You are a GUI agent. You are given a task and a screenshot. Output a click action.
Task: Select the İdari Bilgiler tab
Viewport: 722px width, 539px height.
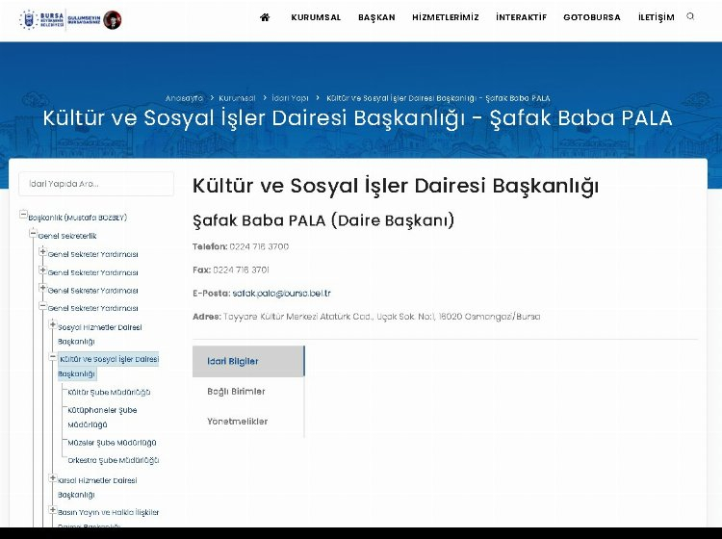233,361
